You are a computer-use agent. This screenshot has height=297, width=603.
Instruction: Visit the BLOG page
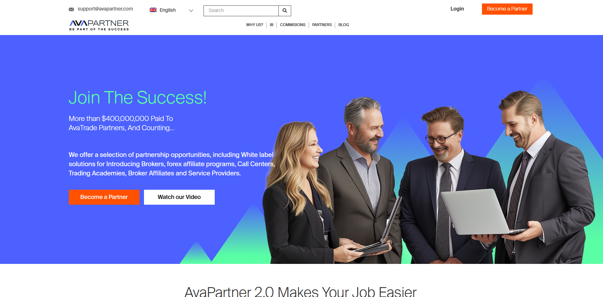(x=344, y=25)
